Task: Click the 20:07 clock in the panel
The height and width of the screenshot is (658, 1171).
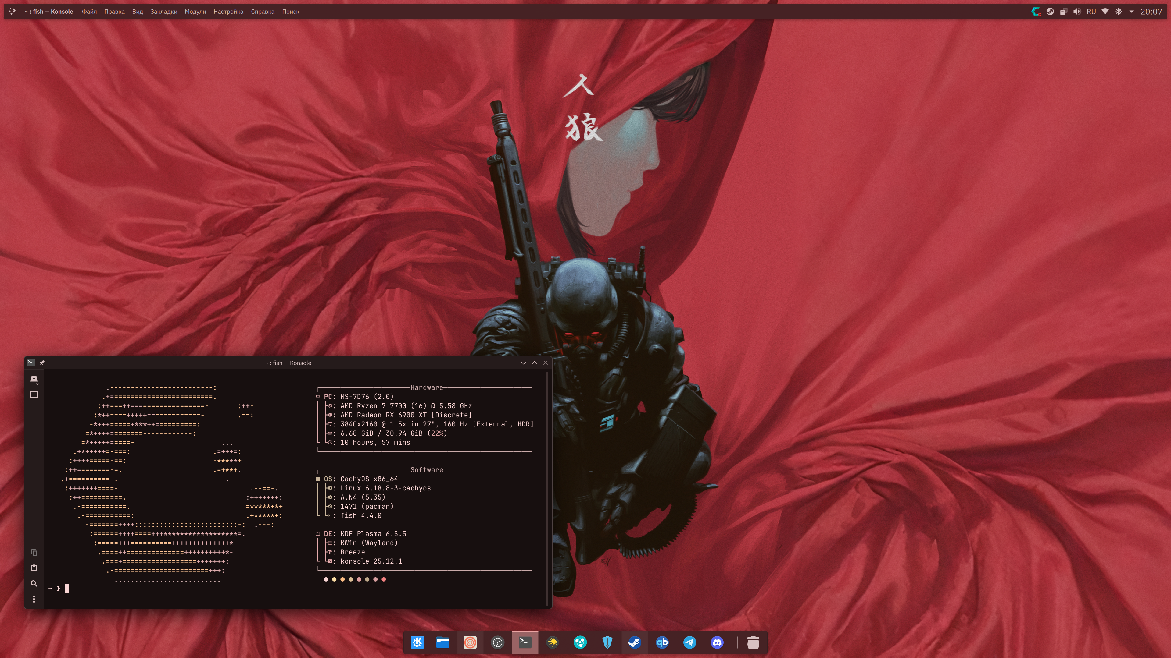Action: 1151,11
